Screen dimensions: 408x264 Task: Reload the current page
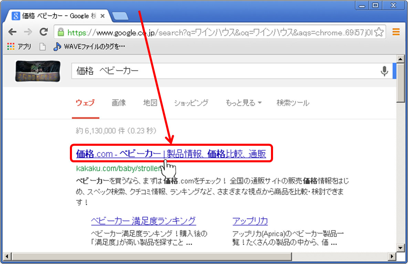(x=43, y=32)
